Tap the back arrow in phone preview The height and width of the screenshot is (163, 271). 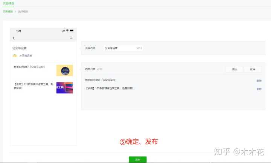pos(14,38)
